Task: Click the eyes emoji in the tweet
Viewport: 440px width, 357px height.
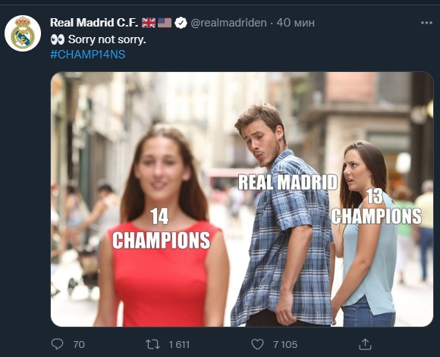Action: (58, 39)
